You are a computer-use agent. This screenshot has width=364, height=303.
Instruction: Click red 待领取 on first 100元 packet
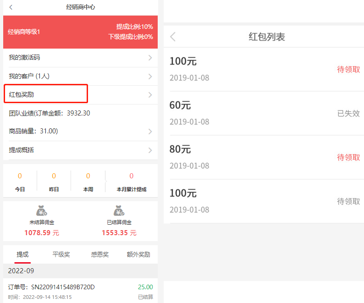(x=348, y=70)
